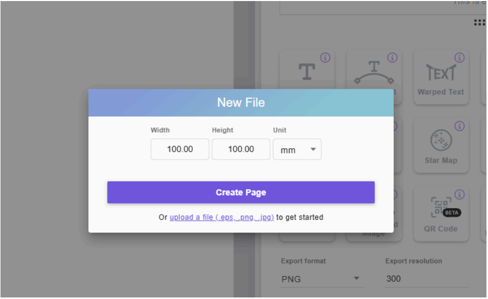The height and width of the screenshot is (299, 488).
Task: Click the New File dialog header
Action: [x=241, y=103]
